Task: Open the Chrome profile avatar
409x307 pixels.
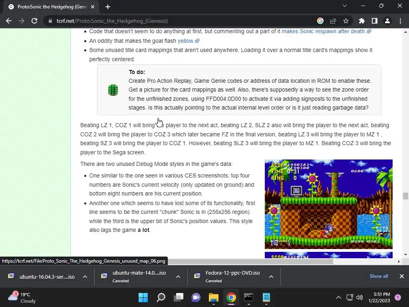Action: coord(387,21)
